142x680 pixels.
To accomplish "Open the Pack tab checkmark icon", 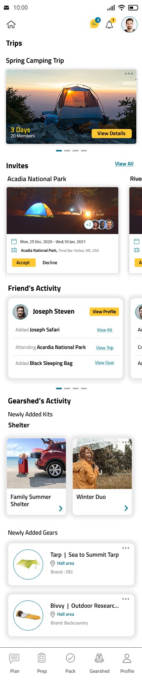I will [x=70, y=658].
